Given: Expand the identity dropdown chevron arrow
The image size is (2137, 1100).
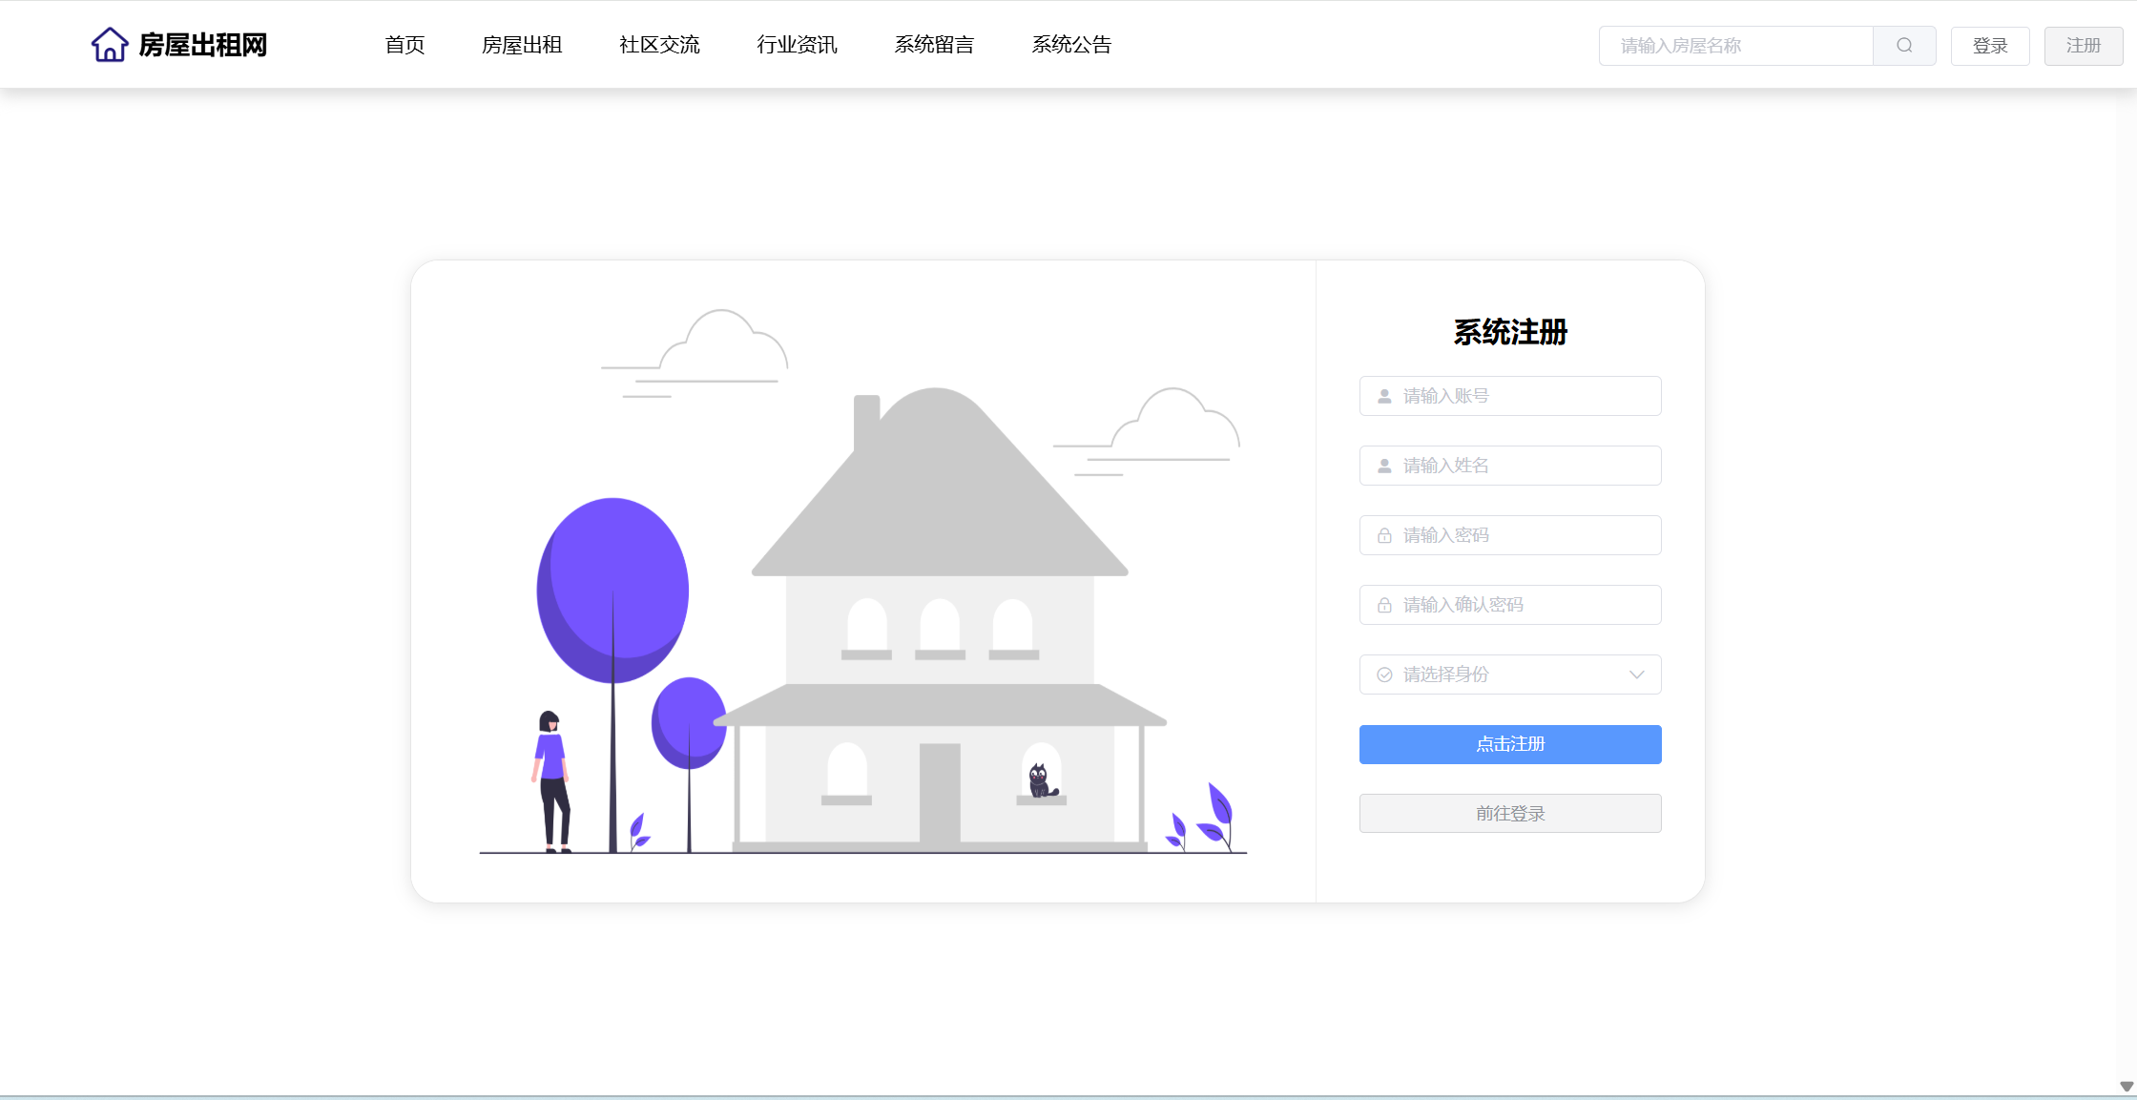Looking at the screenshot, I should pyautogui.click(x=1637, y=675).
